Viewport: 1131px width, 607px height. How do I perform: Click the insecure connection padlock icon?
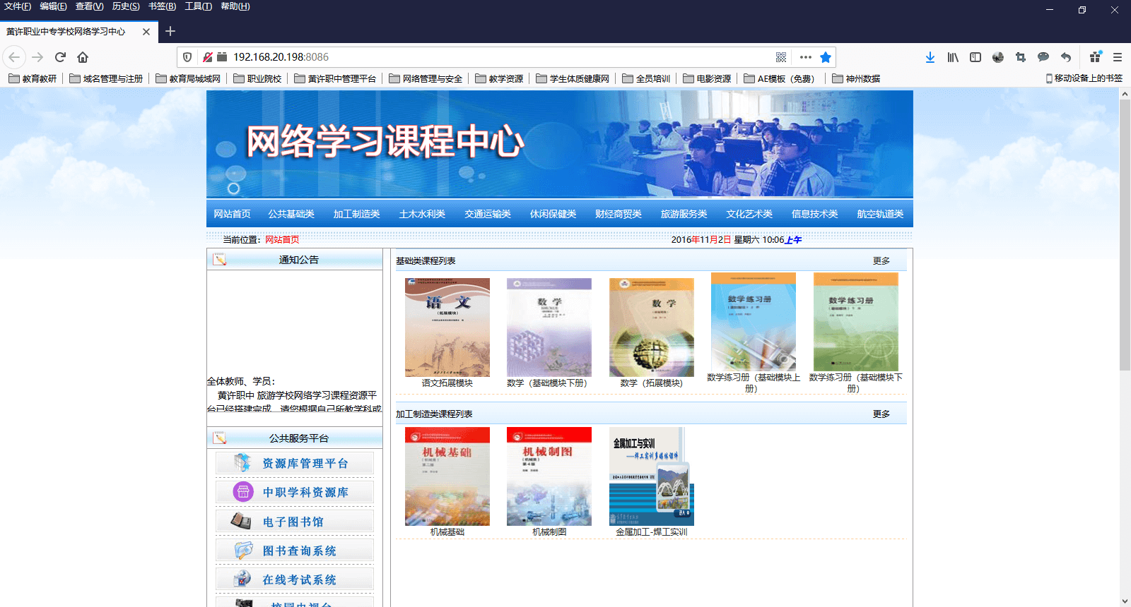click(207, 57)
